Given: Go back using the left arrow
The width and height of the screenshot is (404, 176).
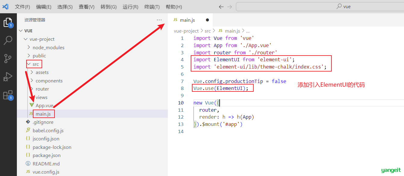Looking at the screenshot, I should pyautogui.click(x=221, y=7).
